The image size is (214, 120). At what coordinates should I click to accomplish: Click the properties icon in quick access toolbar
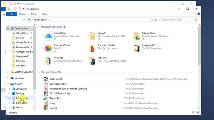coord(15,9)
